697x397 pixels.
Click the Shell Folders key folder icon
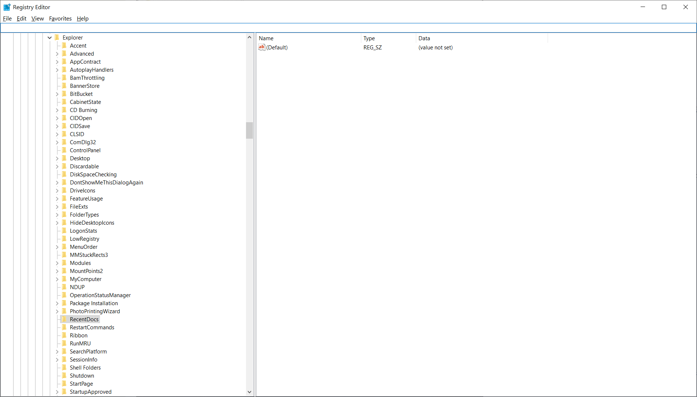click(64, 367)
